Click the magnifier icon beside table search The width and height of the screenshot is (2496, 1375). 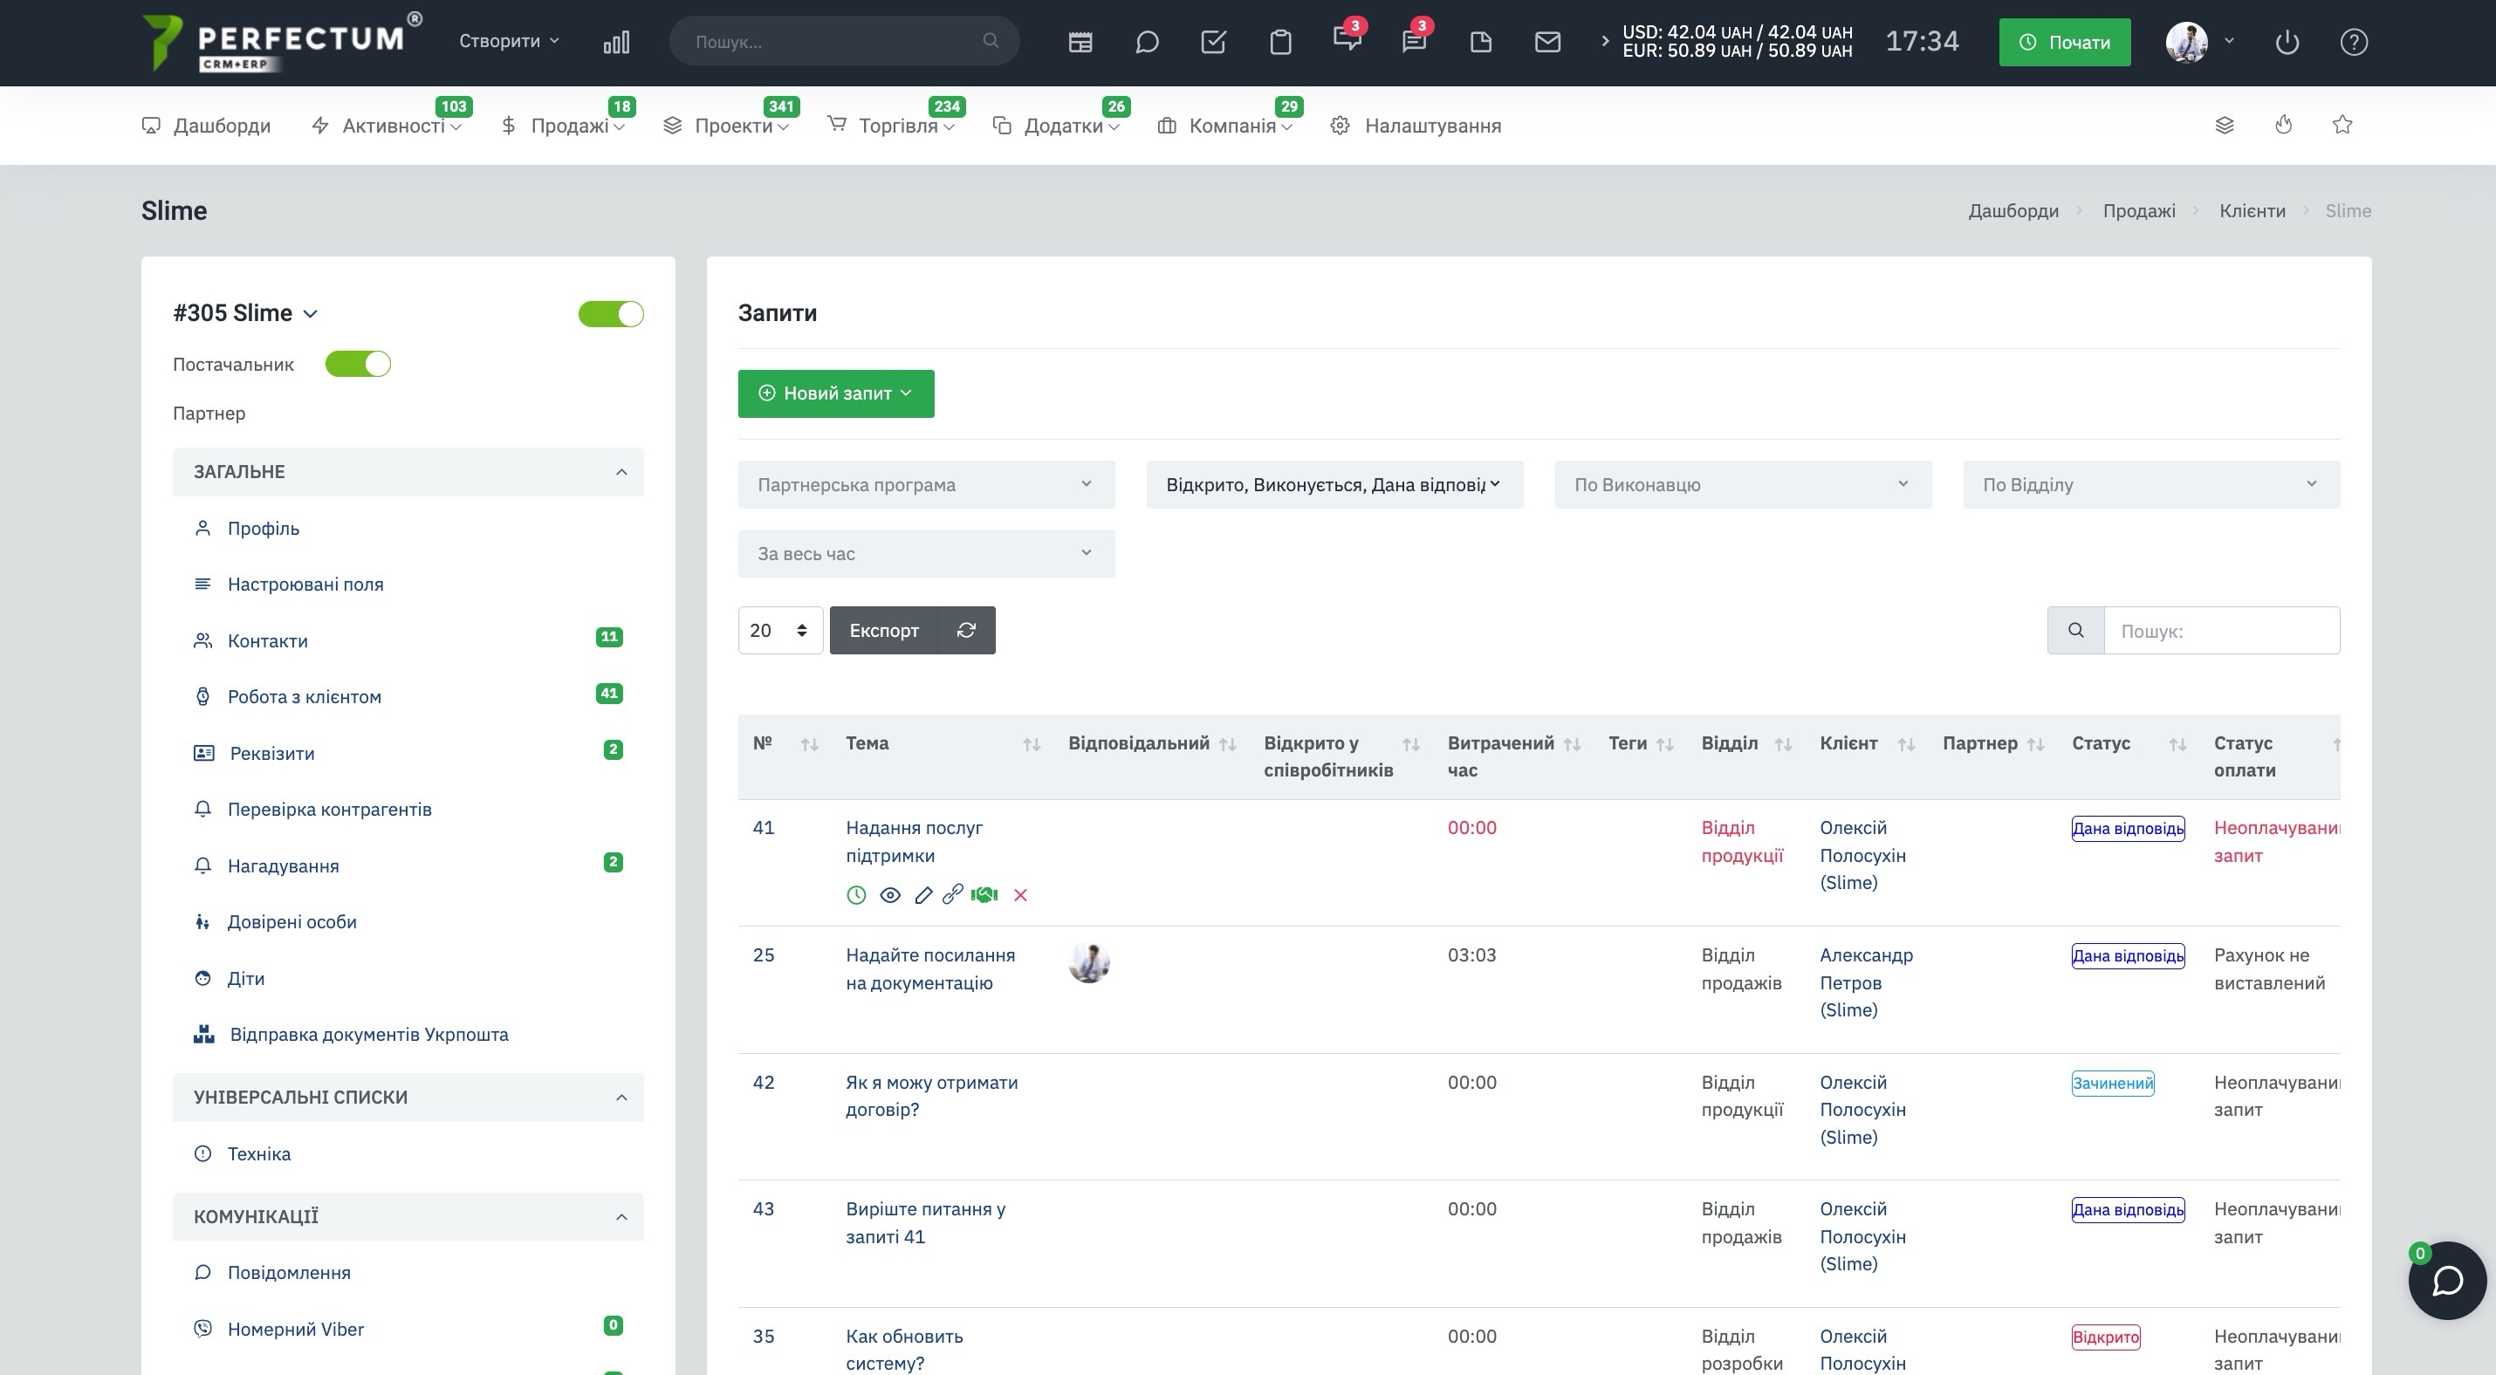pyautogui.click(x=2075, y=631)
